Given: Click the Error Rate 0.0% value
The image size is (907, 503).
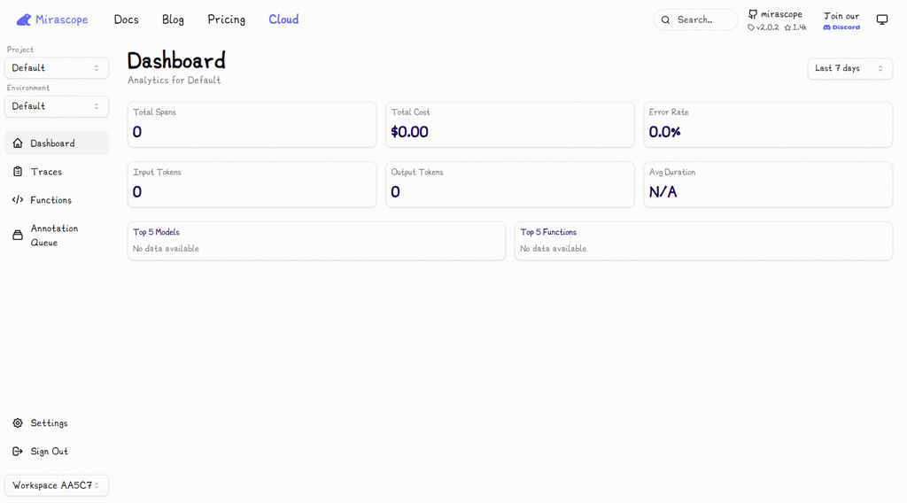Looking at the screenshot, I should pos(664,132).
